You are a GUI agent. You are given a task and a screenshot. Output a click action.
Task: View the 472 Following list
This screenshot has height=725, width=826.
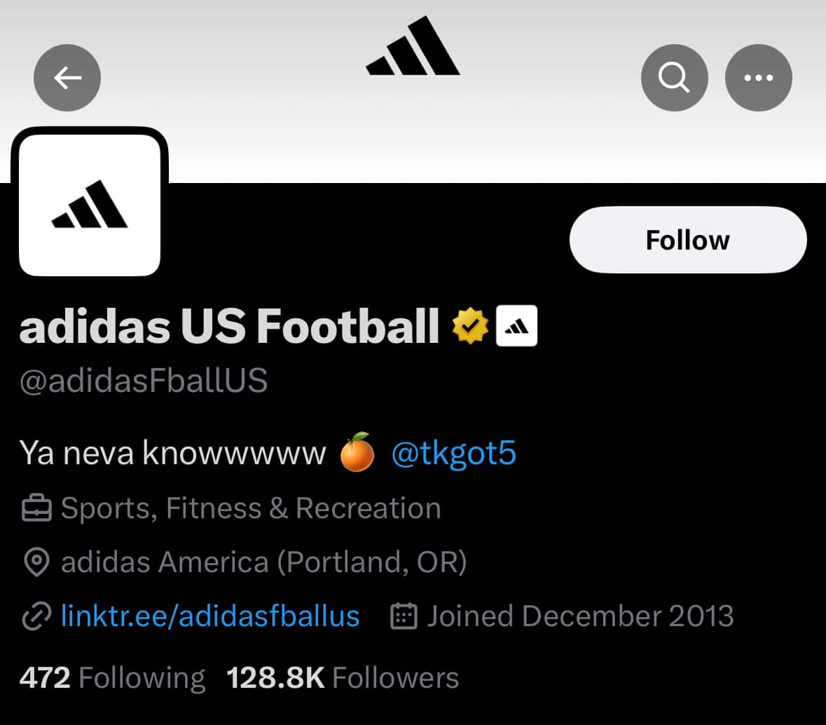coord(112,678)
